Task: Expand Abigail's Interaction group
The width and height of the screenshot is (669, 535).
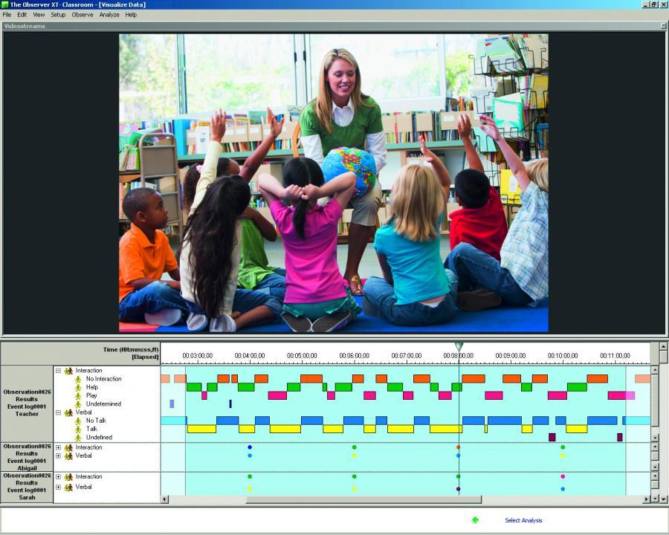Action: [59, 447]
